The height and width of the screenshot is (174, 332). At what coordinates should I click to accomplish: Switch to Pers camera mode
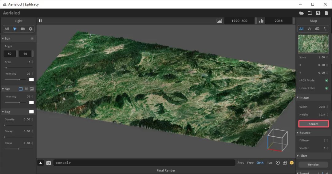pos(240,163)
